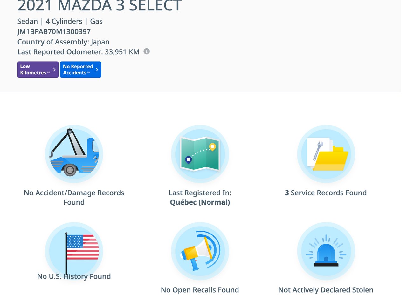
Task: Open the No Reported Accidents badge
Action: (x=81, y=70)
